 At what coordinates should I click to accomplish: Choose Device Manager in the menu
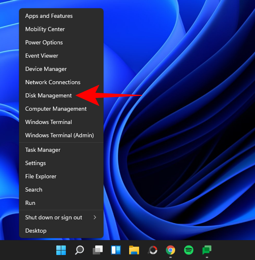pyautogui.click(x=46, y=69)
